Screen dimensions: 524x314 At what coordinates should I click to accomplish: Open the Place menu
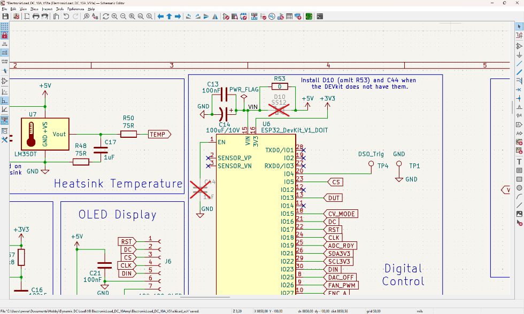tap(34, 9)
